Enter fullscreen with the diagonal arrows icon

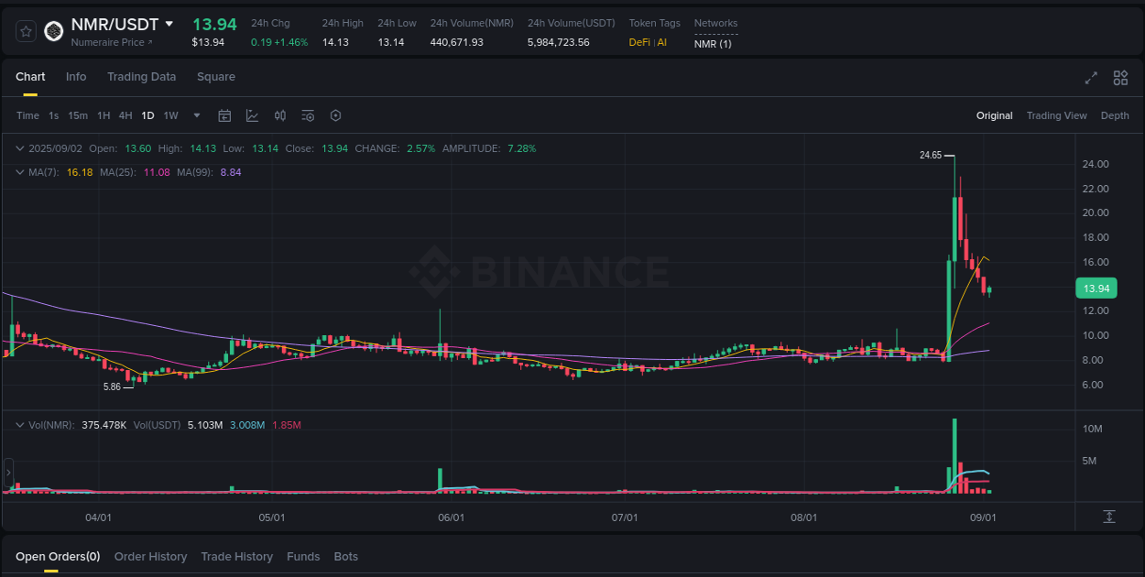pyautogui.click(x=1091, y=78)
